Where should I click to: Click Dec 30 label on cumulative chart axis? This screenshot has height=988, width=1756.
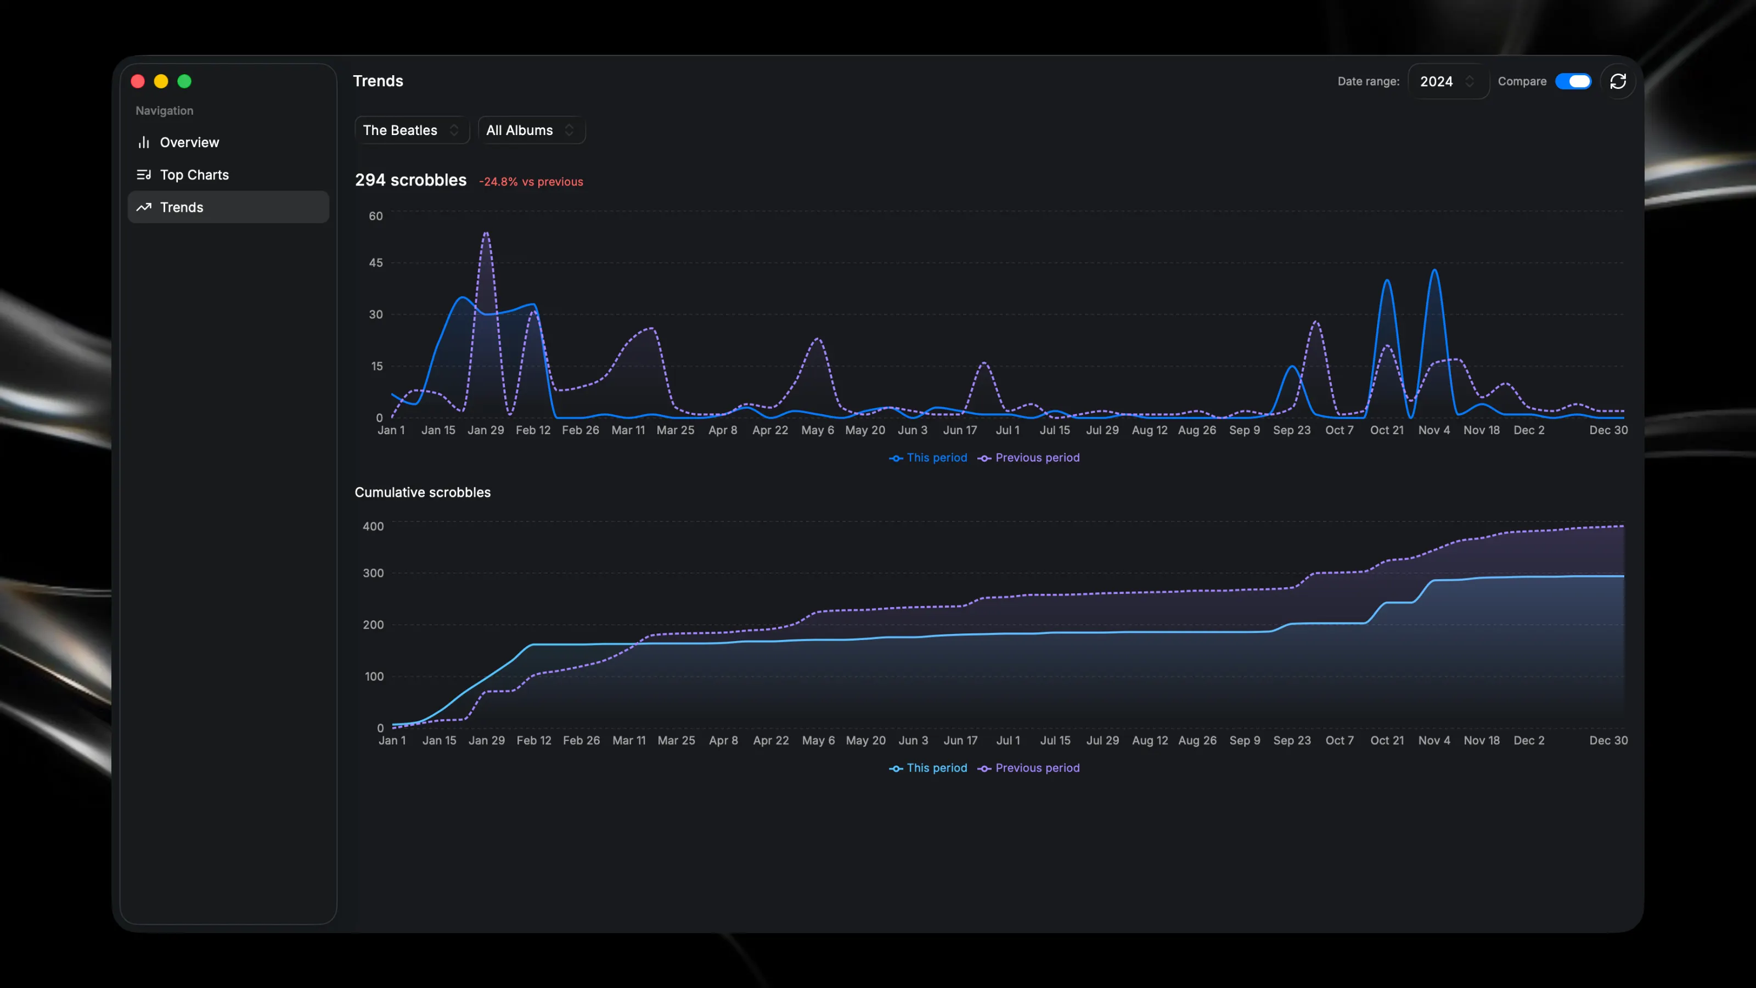(x=1608, y=740)
